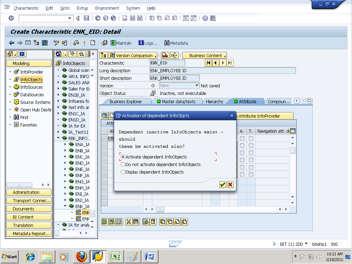
Task: Open the Environment menu
Action: 107,8
